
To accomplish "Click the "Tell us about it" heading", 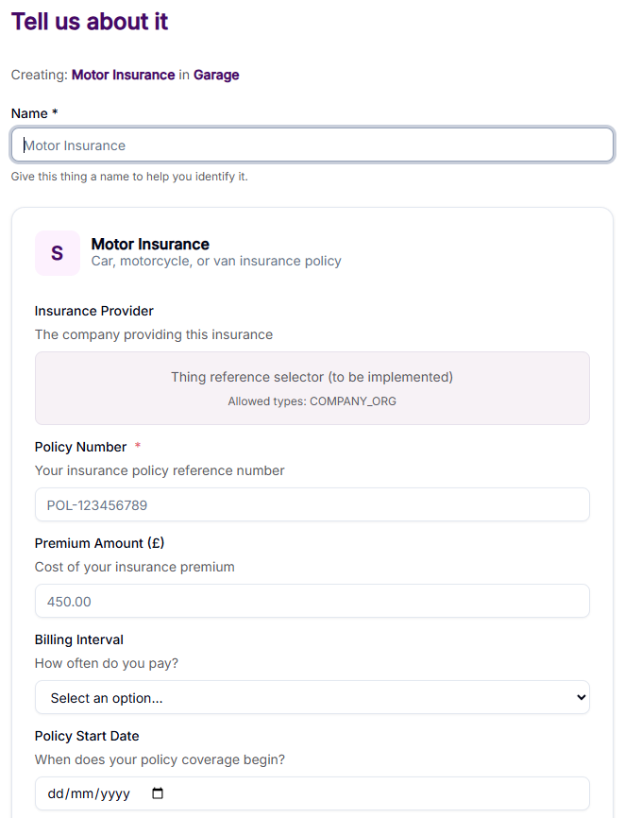I will click(x=89, y=21).
